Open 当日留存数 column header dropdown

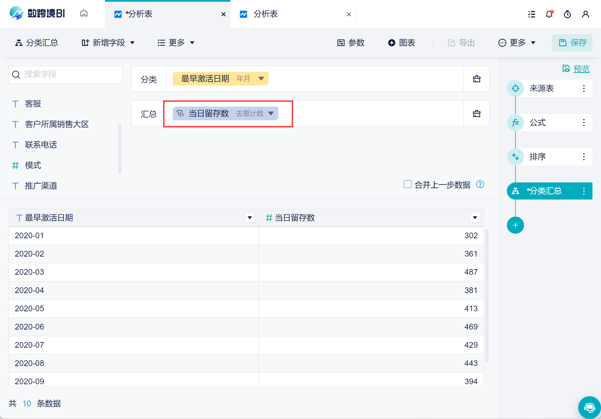[475, 218]
